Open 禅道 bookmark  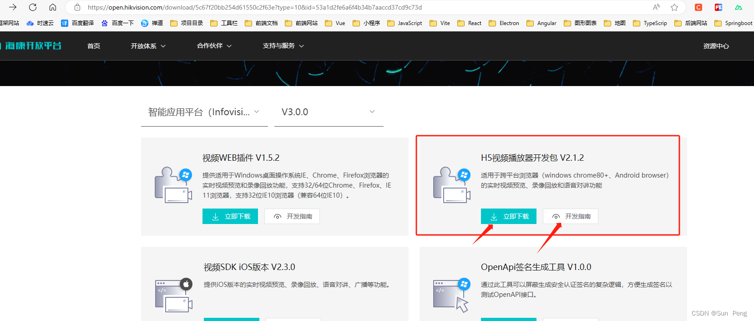click(152, 23)
